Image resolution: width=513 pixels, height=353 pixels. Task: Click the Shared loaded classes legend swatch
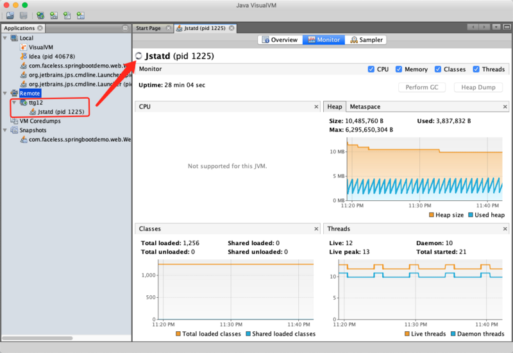click(x=248, y=334)
